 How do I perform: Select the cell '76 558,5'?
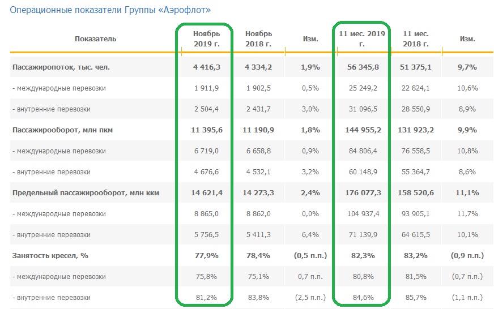pyautogui.click(x=416, y=151)
